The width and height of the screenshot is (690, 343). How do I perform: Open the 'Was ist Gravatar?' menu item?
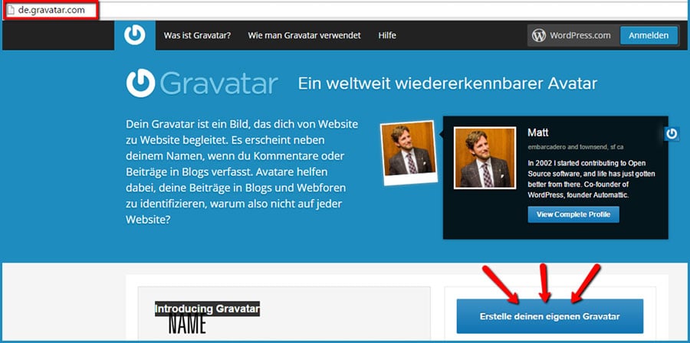click(x=197, y=35)
